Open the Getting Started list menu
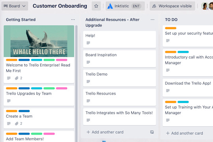The height and width of the screenshot is (142, 213). click(73, 20)
